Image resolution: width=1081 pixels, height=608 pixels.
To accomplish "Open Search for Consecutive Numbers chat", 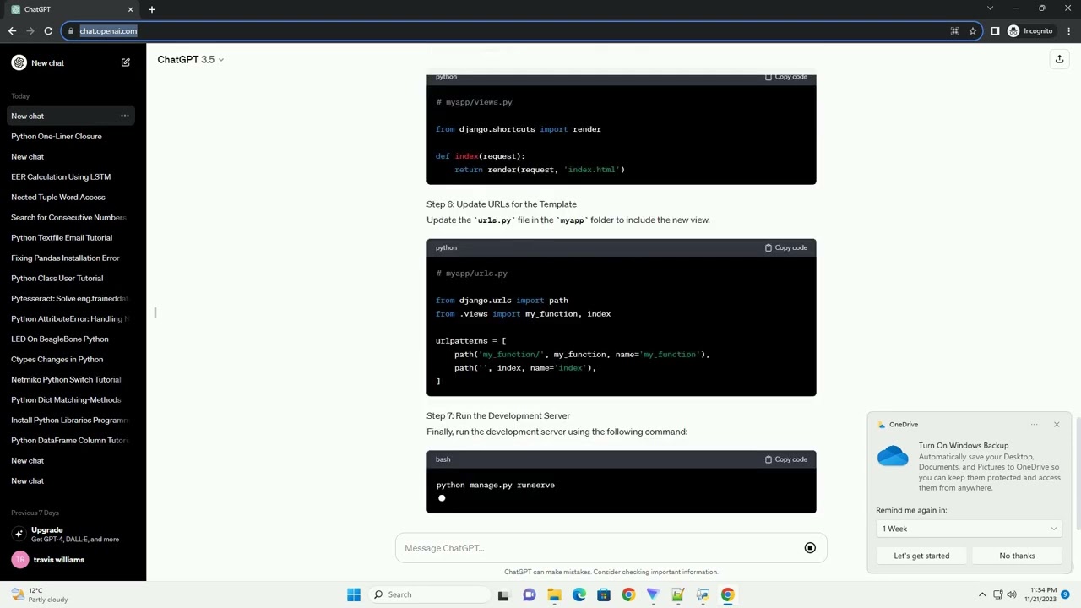I will [x=68, y=217].
